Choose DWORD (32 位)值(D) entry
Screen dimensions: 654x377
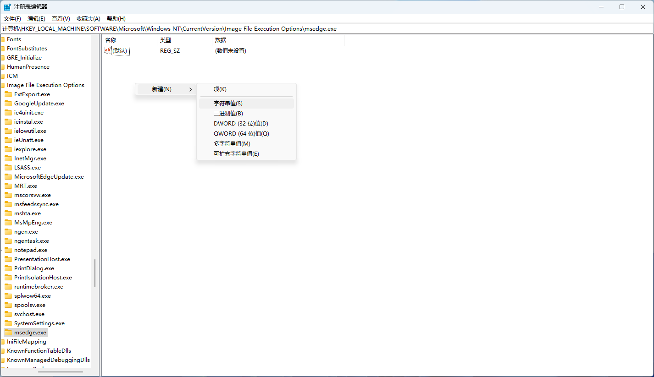[247, 124]
